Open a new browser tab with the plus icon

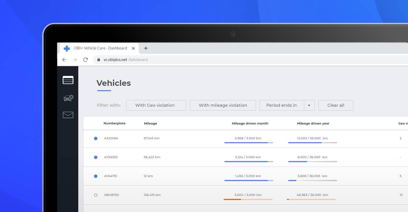coord(146,48)
